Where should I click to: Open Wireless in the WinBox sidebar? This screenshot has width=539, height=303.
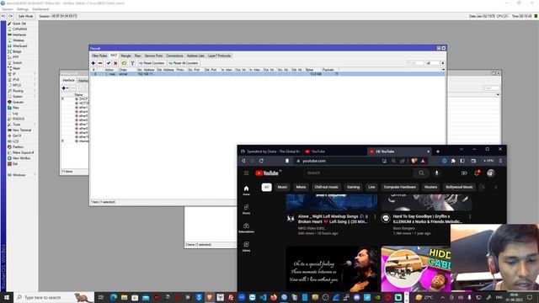click(19, 40)
